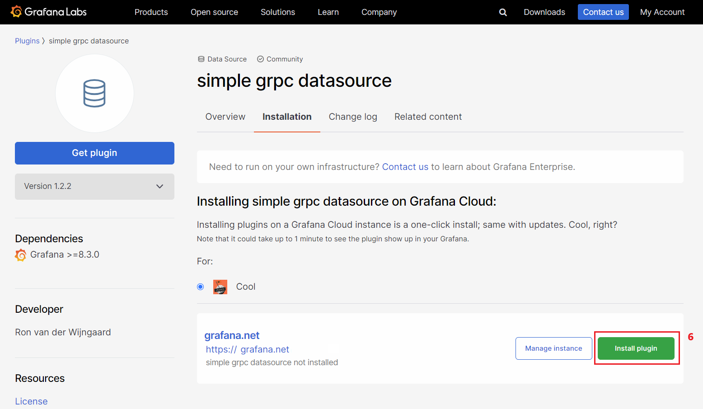Click the Grafana >=8.3.0 dependency text
This screenshot has width=703, height=409.
click(65, 254)
